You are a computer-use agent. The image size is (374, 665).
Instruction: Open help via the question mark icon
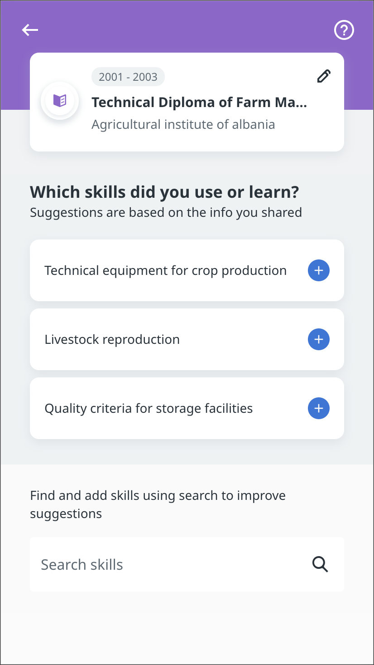coord(344,30)
